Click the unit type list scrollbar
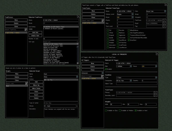The image size is (172, 131). click(x=78, y=54)
